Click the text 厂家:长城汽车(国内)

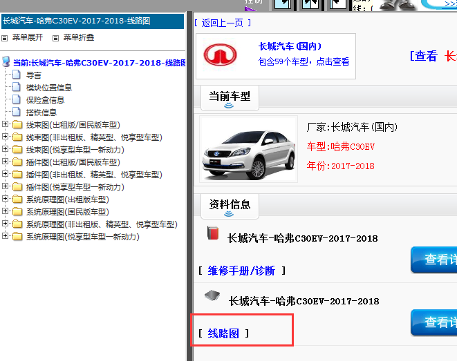coord(352,127)
